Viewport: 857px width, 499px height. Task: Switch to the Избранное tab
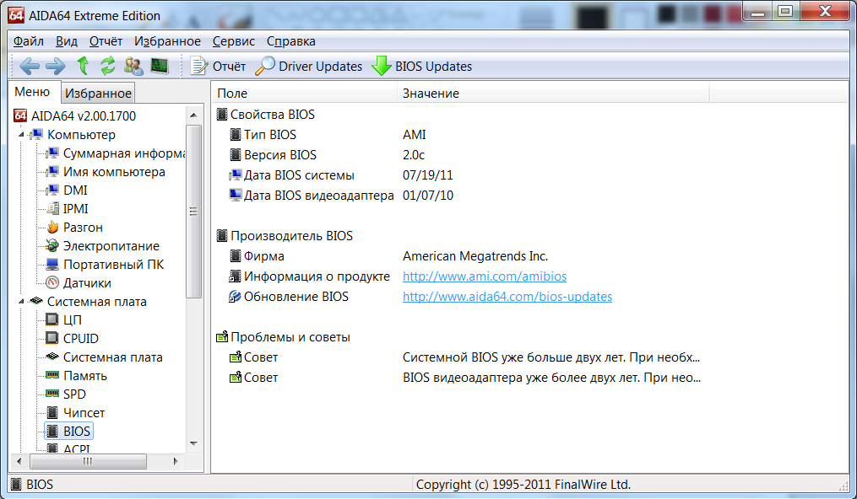click(98, 94)
